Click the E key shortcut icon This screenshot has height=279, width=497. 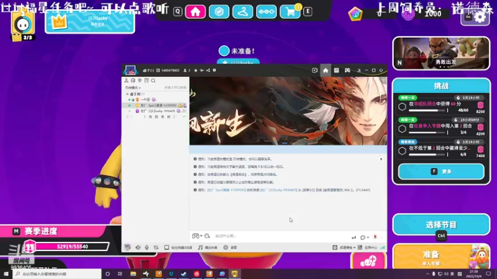308,12
